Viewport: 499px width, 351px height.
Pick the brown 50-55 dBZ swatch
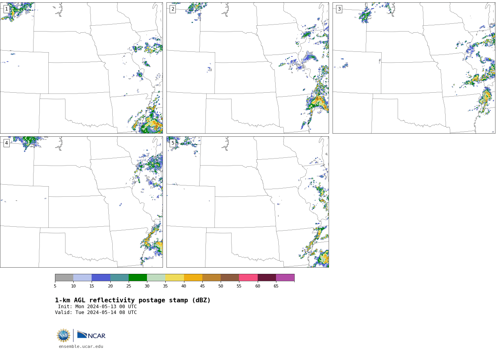(230, 277)
